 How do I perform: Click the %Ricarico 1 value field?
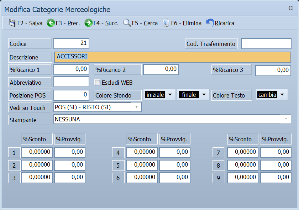(x=71, y=70)
